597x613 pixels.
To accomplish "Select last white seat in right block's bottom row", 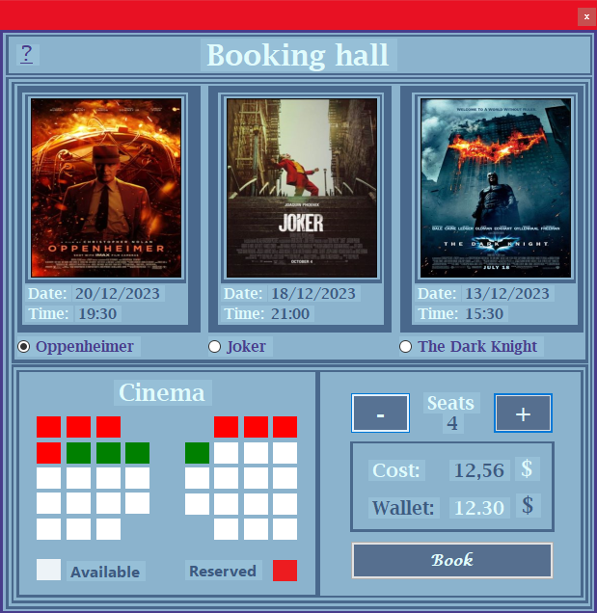I will pyautogui.click(x=285, y=529).
